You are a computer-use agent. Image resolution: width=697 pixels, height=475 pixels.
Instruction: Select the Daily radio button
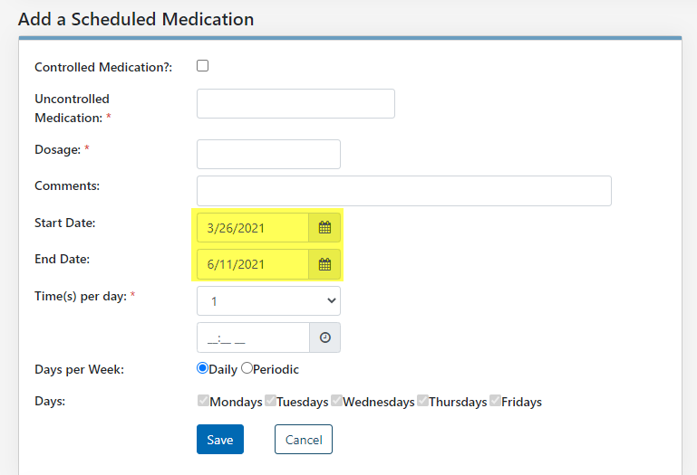coord(203,368)
